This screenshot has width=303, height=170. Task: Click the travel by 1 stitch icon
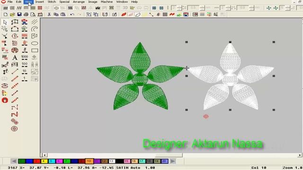pos(25,79)
